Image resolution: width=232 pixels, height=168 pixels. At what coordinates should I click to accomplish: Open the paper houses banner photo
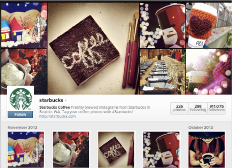pyautogui.click(x=24, y=25)
